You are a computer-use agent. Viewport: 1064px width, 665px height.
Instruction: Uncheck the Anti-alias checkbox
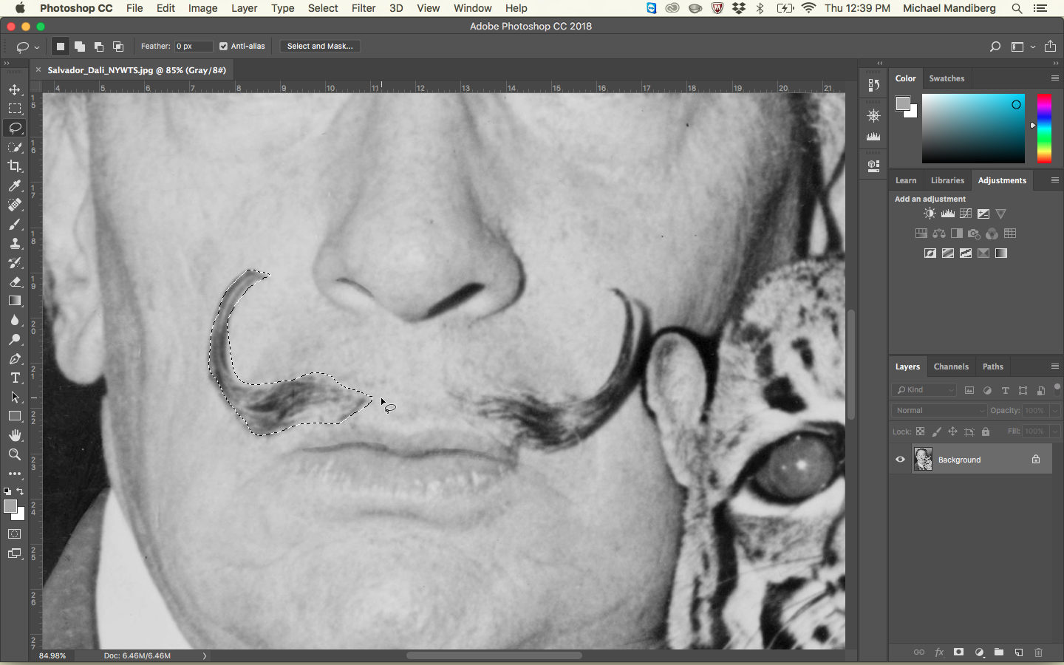tap(223, 47)
